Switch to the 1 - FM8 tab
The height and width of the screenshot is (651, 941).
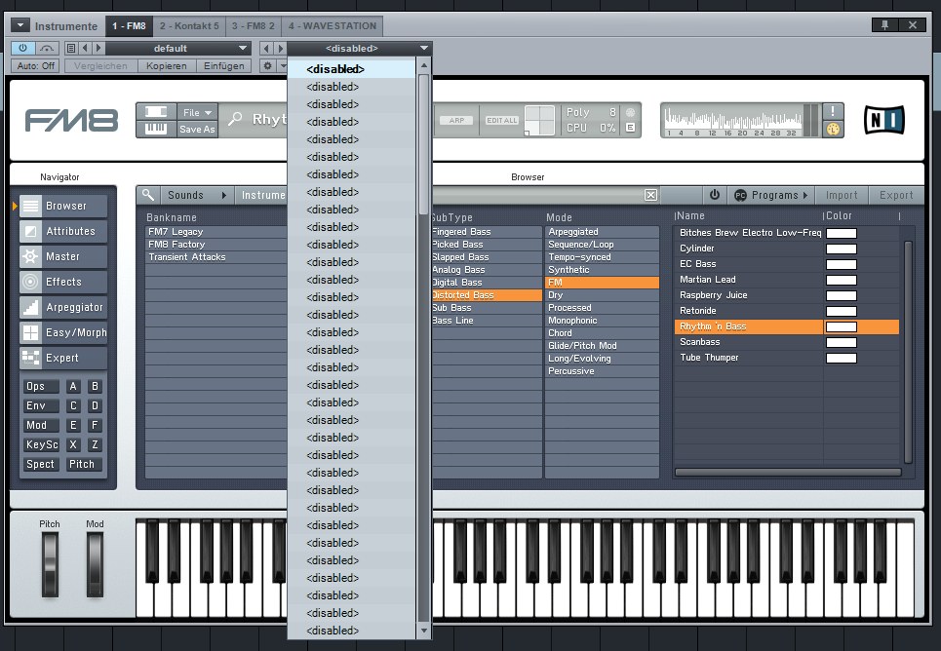(129, 25)
